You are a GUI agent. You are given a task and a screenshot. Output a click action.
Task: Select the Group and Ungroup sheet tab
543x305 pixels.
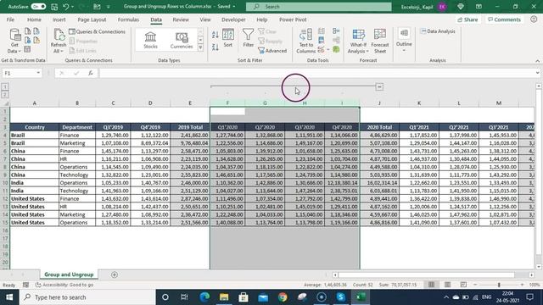(x=69, y=274)
